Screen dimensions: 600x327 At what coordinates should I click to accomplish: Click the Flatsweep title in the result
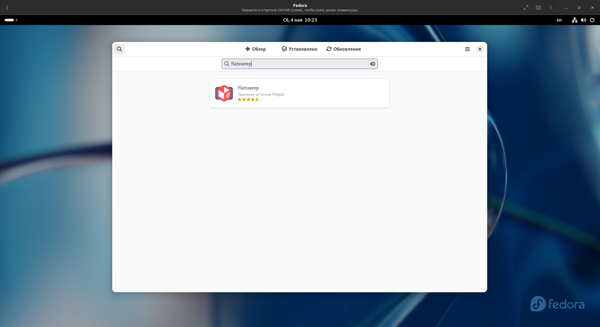(248, 88)
